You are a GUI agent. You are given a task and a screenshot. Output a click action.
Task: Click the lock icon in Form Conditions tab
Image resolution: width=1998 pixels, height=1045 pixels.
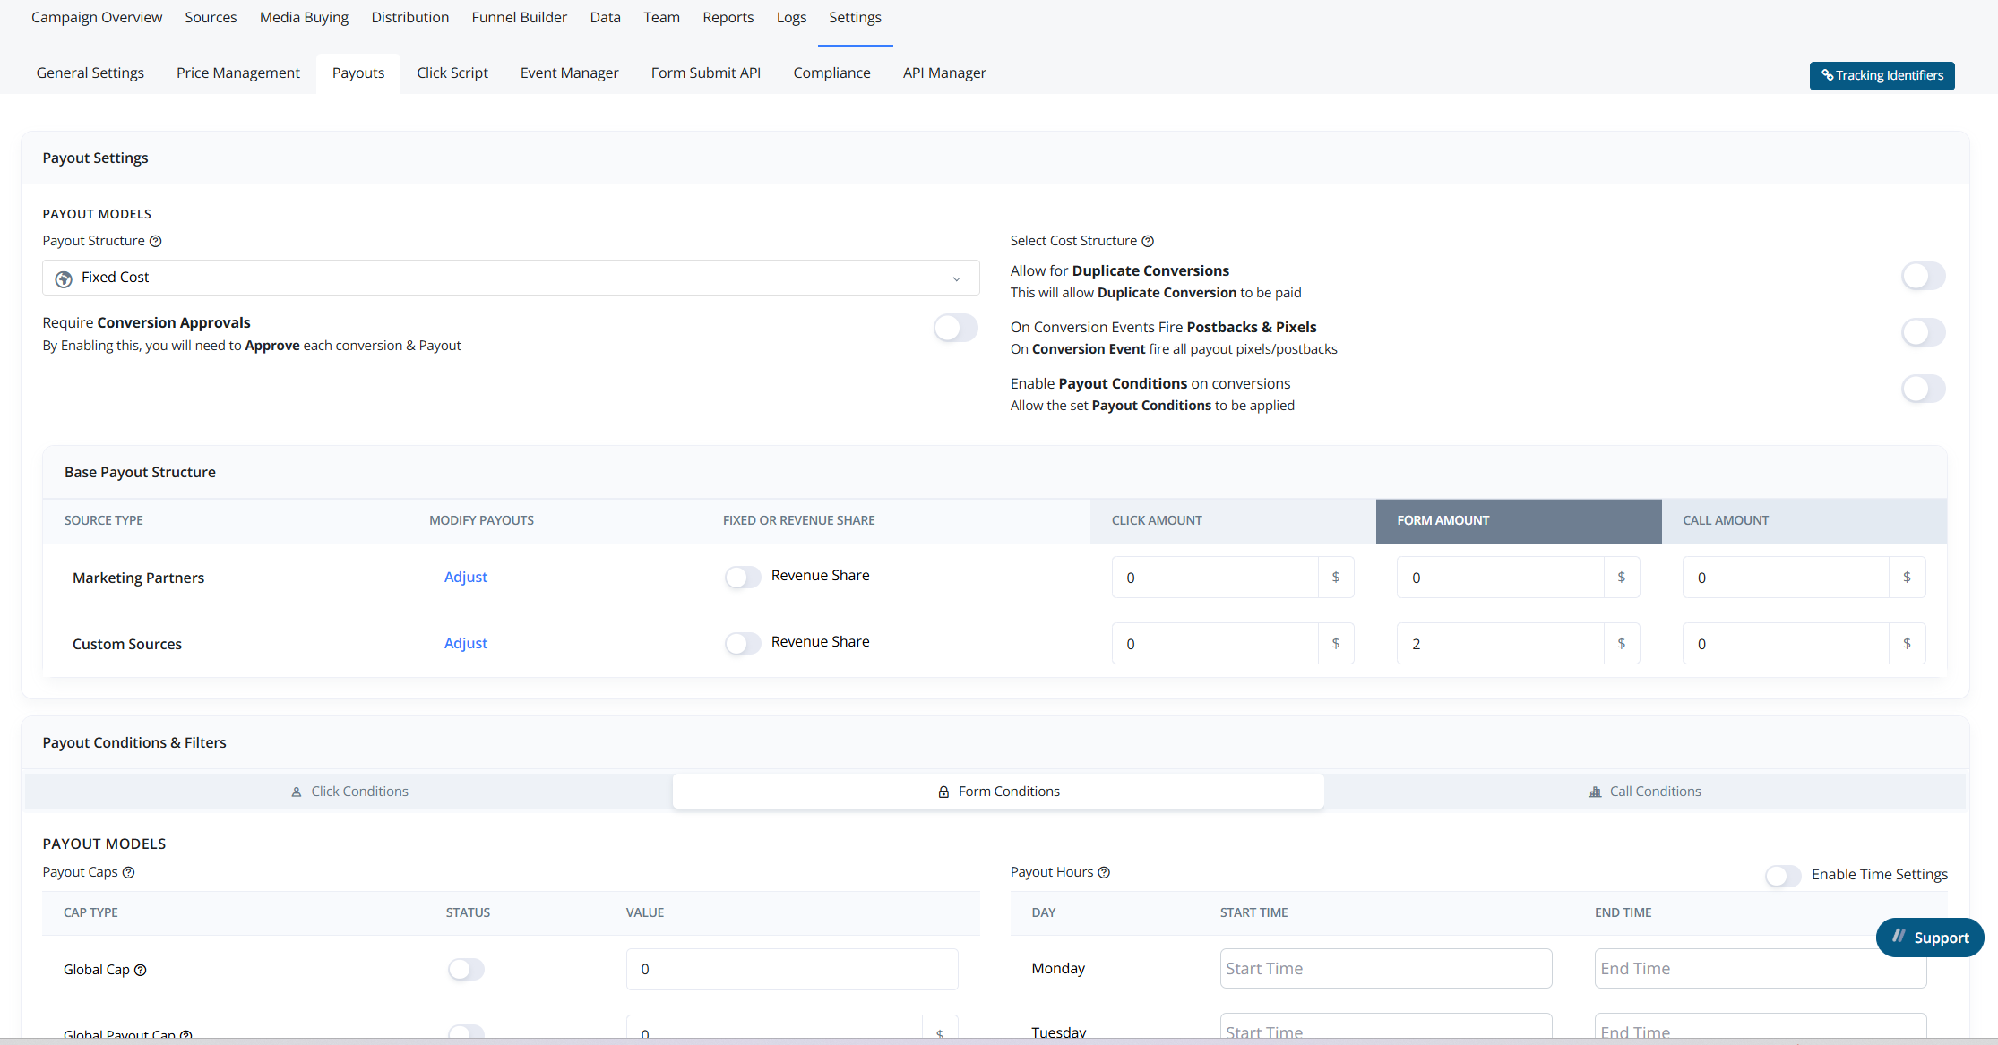[943, 792]
